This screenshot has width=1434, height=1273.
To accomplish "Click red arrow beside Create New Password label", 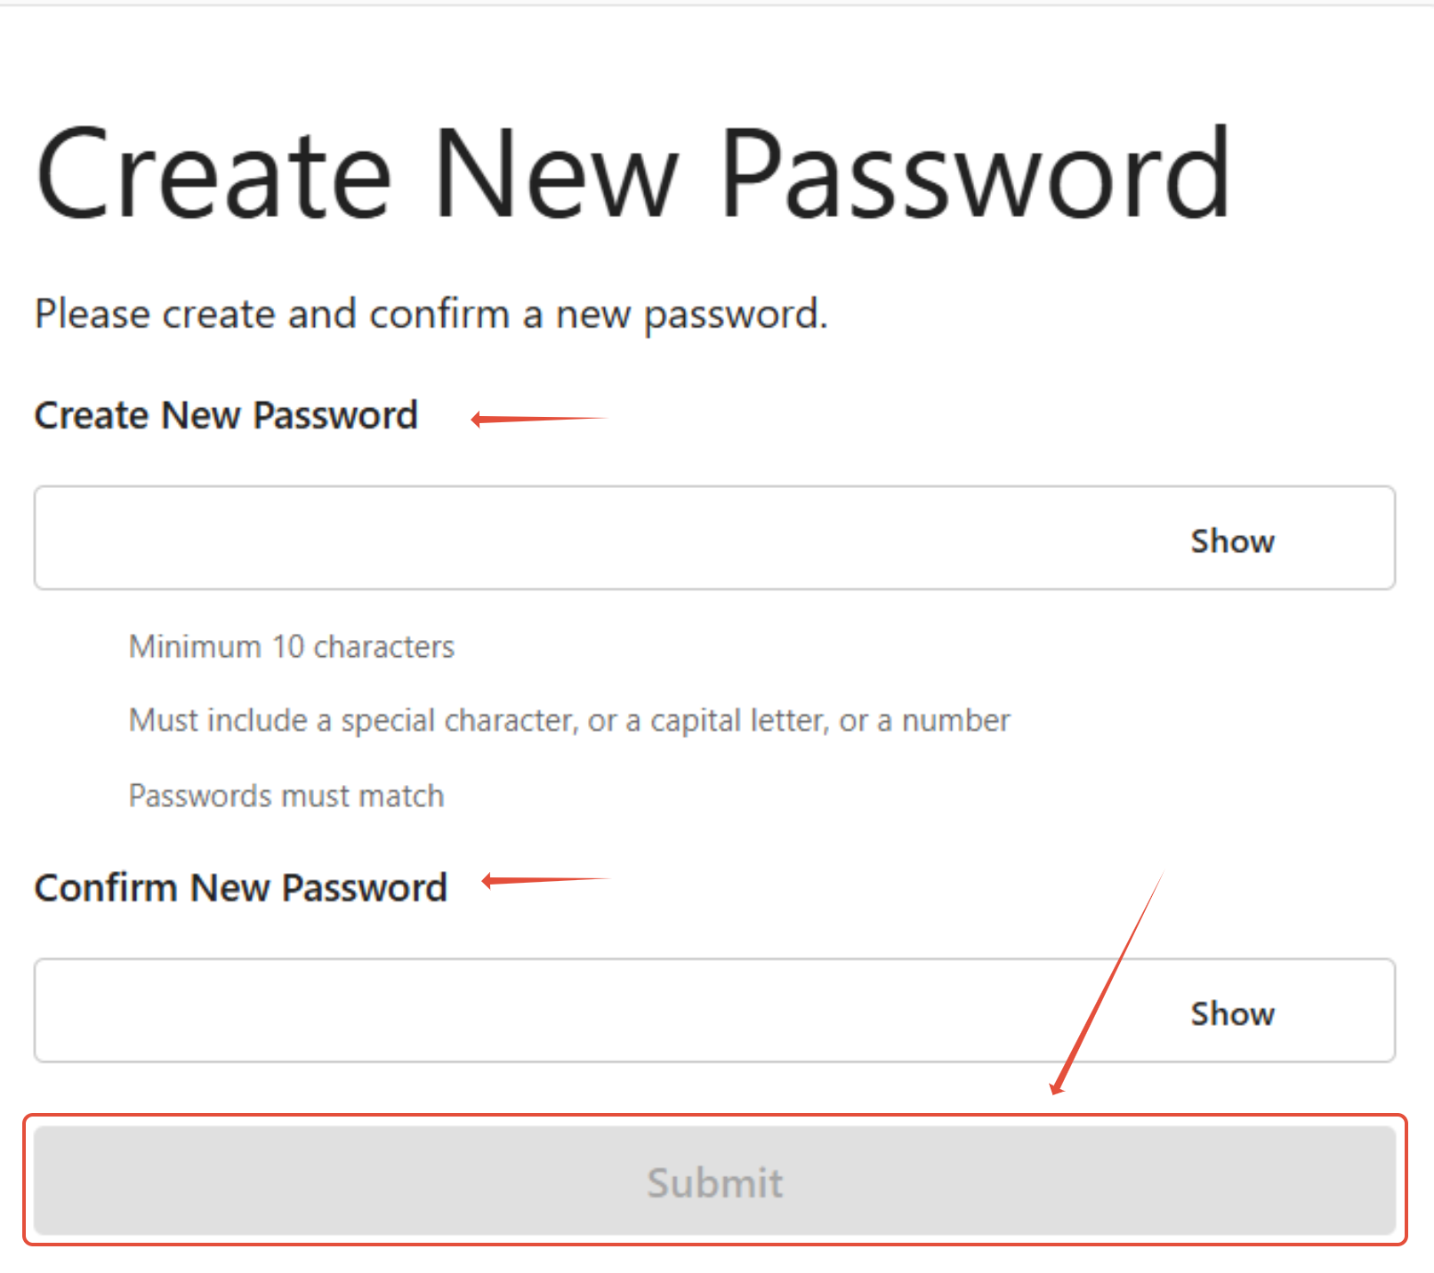I will tap(539, 419).
